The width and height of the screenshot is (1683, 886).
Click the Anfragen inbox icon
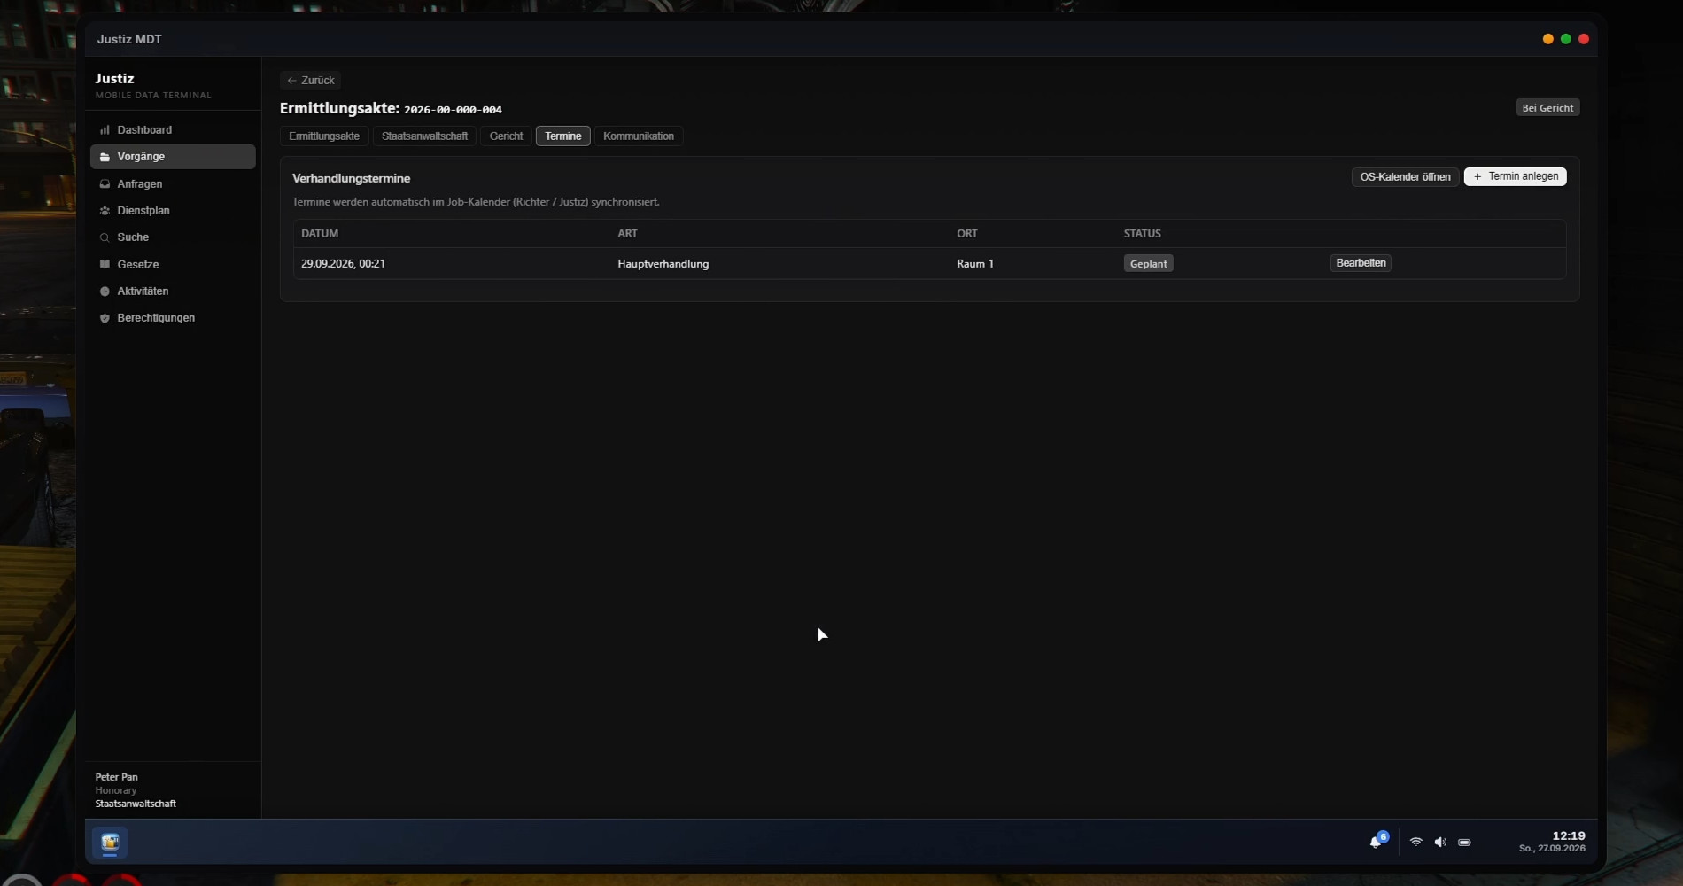(x=105, y=184)
